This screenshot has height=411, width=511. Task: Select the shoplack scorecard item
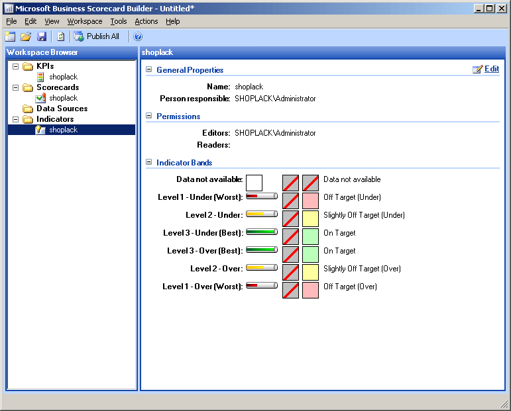tap(63, 98)
